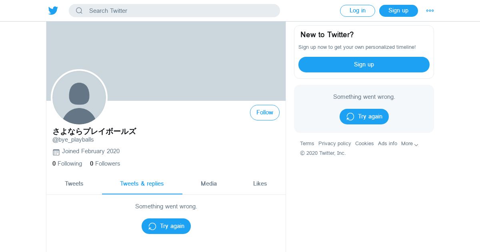Click the Twitter bird logo
The image size is (480, 252).
53,11
